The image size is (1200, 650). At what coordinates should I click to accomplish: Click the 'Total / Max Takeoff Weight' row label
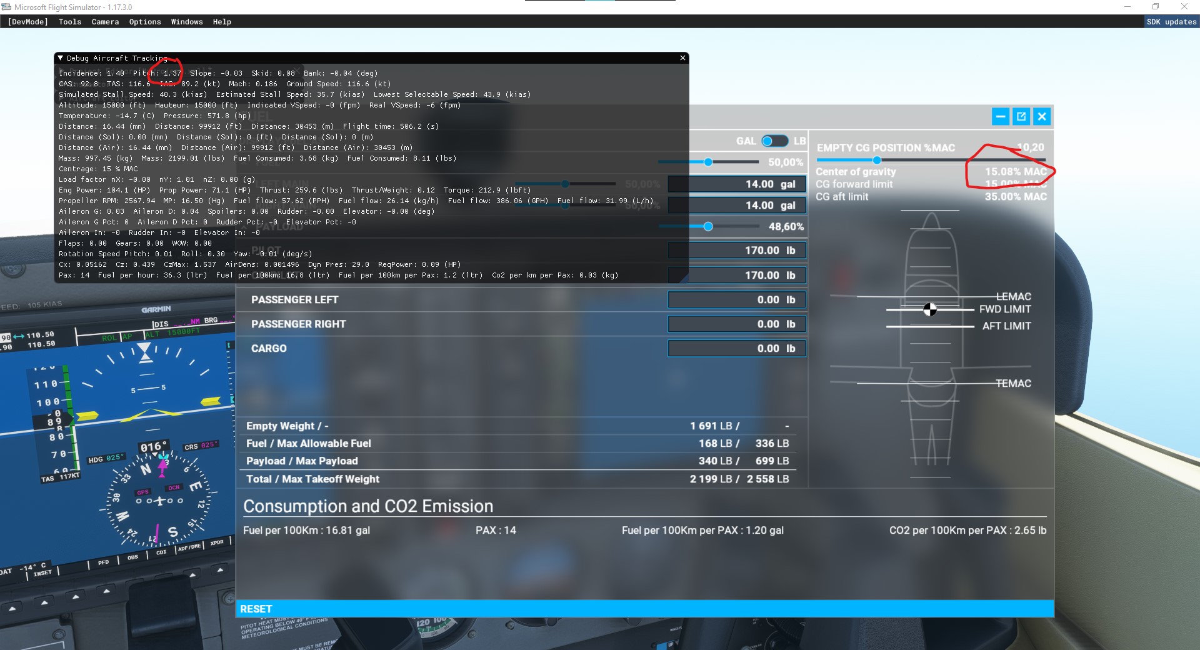click(x=312, y=479)
